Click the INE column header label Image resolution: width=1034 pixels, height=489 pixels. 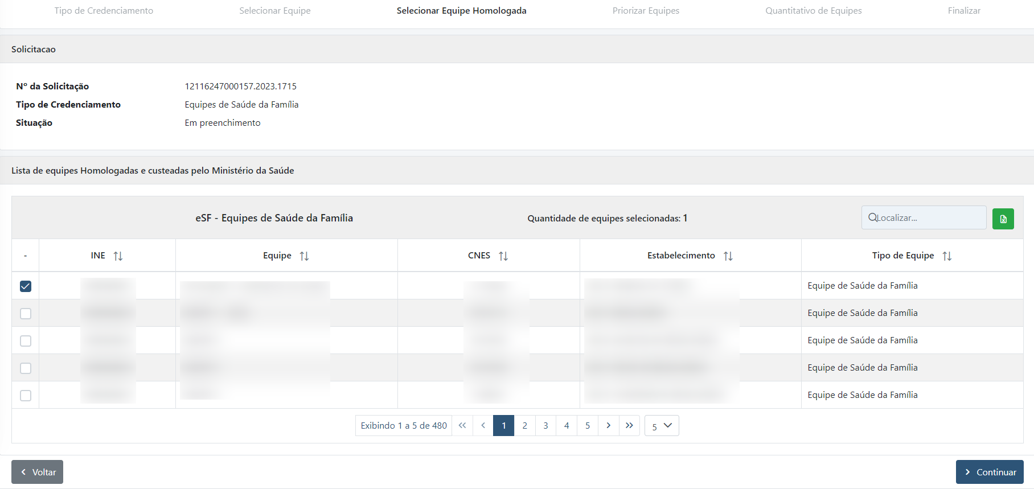point(98,256)
